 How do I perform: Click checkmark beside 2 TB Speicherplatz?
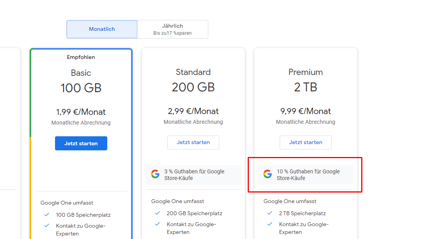270,213
